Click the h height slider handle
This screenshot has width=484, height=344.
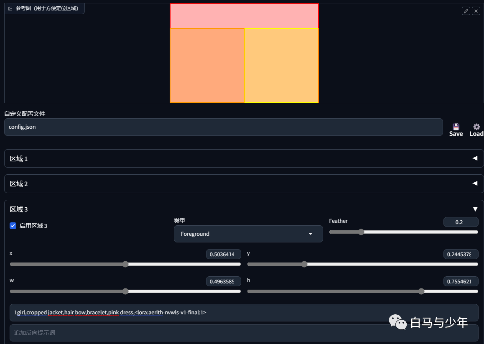pos(421,291)
